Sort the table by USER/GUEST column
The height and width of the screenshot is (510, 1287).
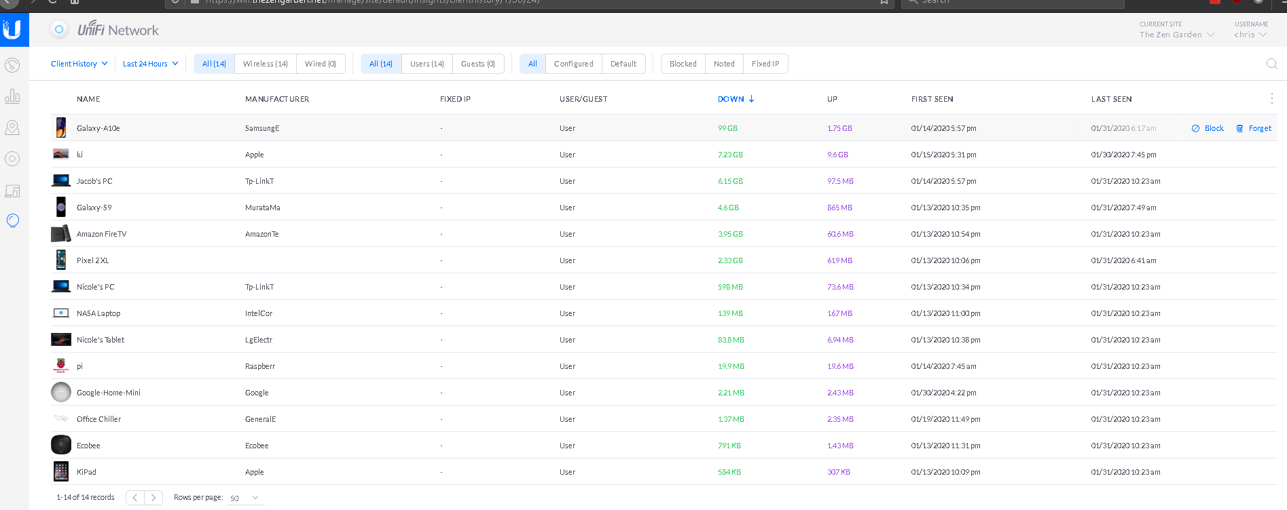(x=583, y=99)
